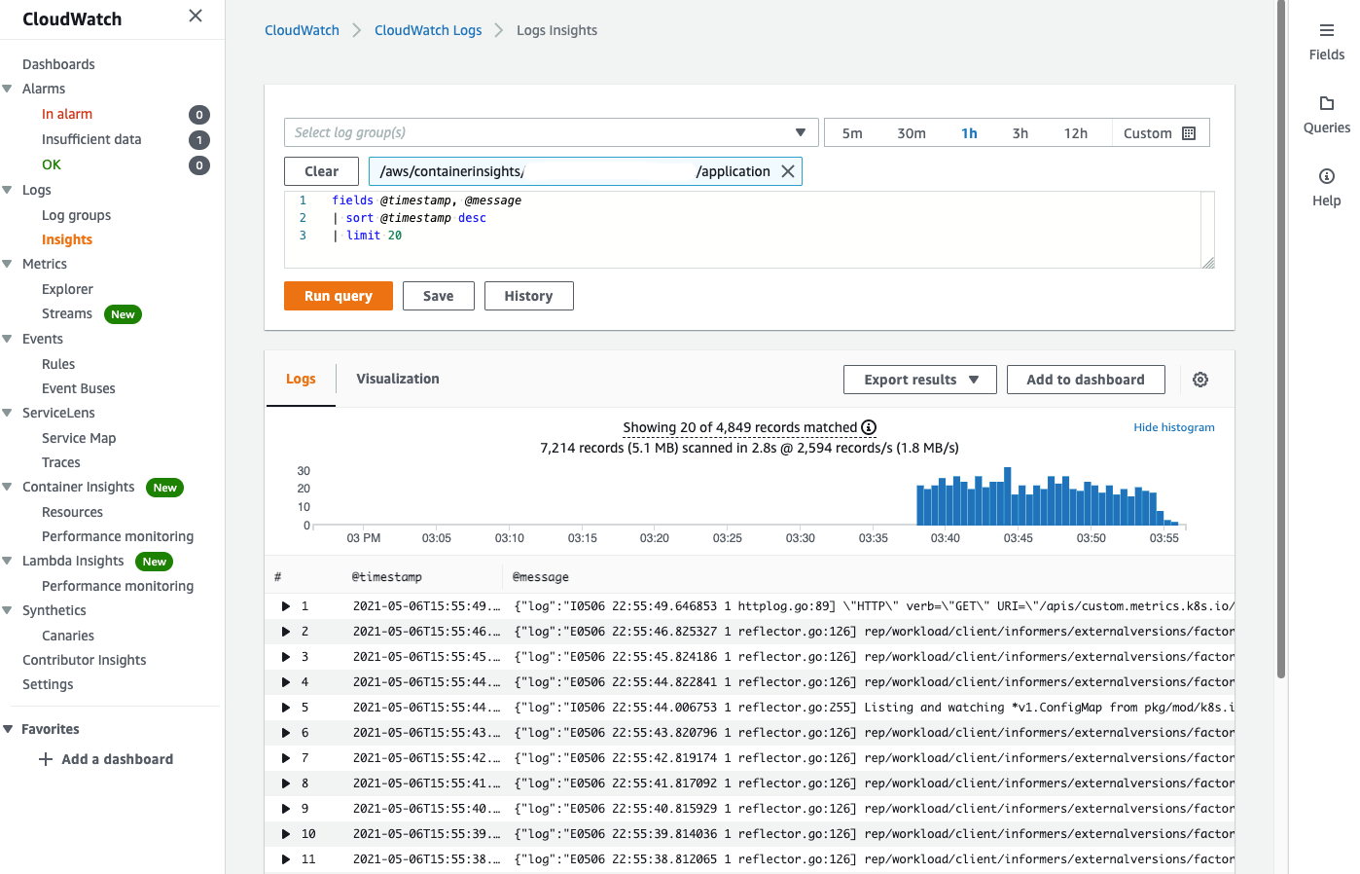Select the 12h time range

click(x=1076, y=133)
